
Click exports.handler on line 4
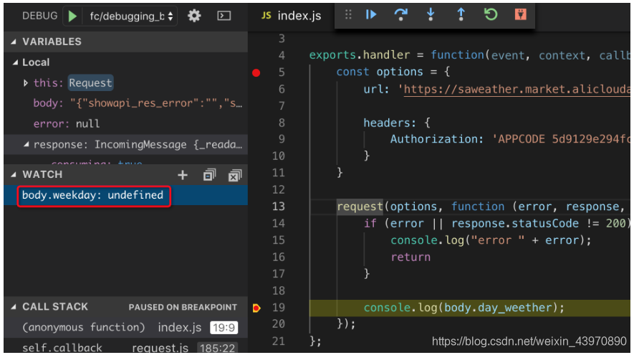(360, 55)
